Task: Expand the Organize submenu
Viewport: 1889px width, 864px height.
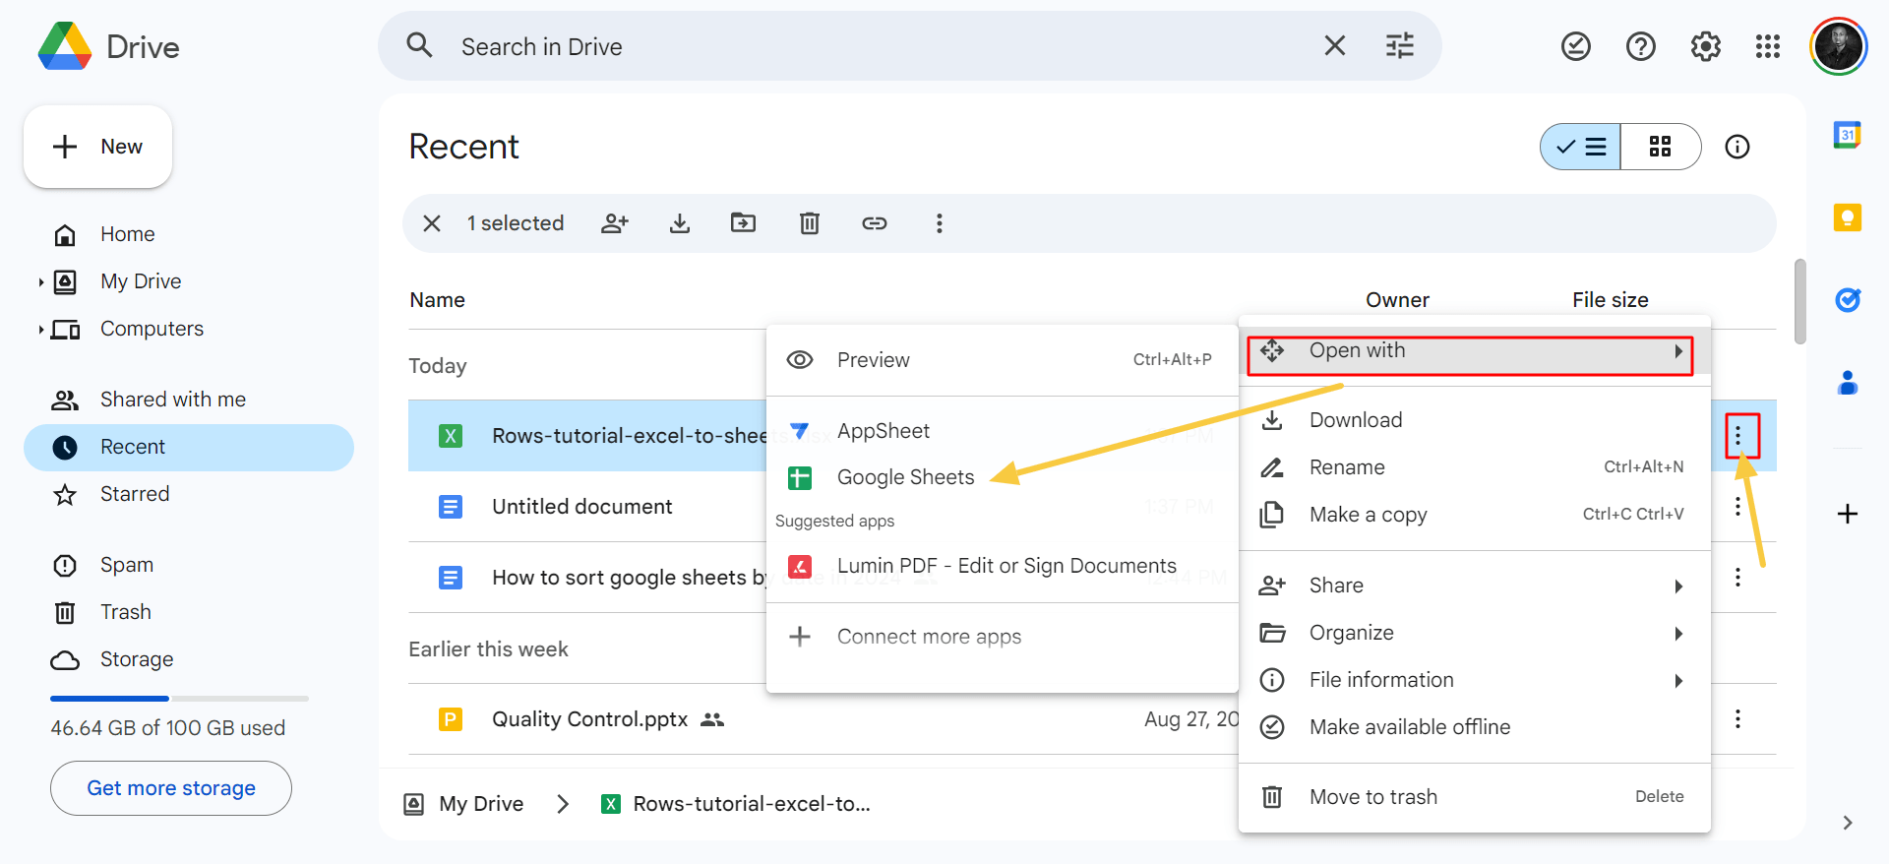Action: point(1474,633)
